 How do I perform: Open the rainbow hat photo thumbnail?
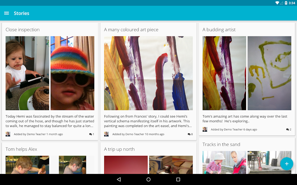pos(72,73)
